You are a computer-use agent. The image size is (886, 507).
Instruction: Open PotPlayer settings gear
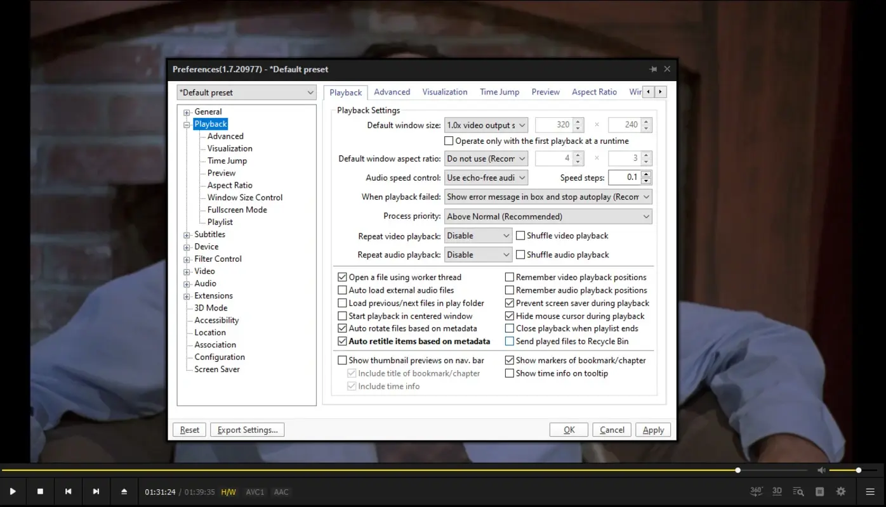(x=840, y=491)
